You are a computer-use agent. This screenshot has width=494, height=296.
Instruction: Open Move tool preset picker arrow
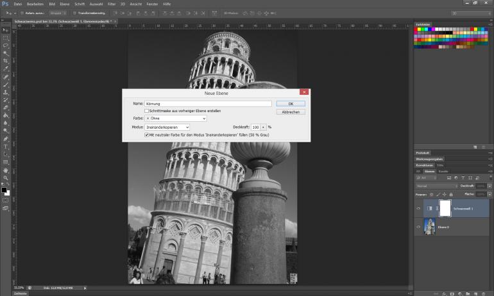pos(15,13)
